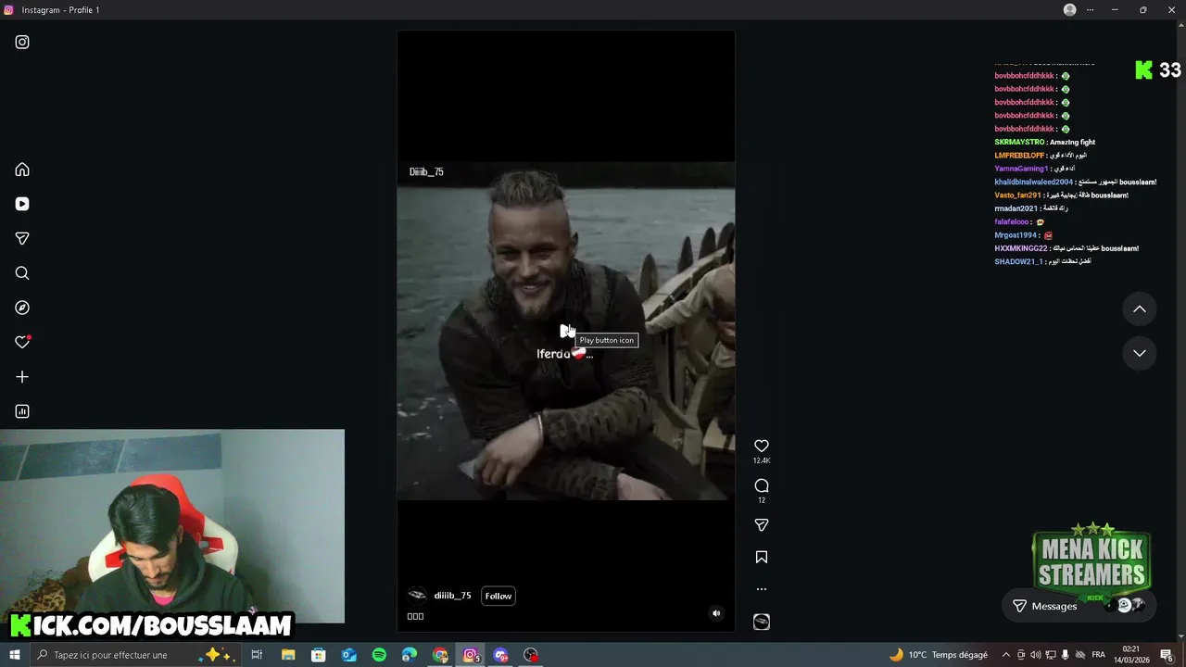Open the window's three-dot app menu
This screenshot has height=667, width=1186.
click(x=1091, y=9)
